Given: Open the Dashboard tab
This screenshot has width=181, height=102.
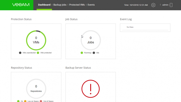Looking at the screenshot, I should pyautogui.click(x=44, y=5).
